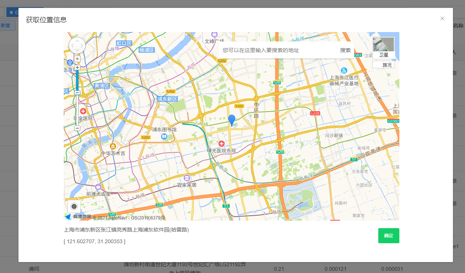Click the hospital cross icon at 曙光医院东院
This screenshot has width=465, height=273.
click(x=221, y=143)
